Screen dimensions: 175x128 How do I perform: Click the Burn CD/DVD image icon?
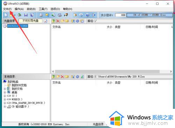[x=60, y=15]
